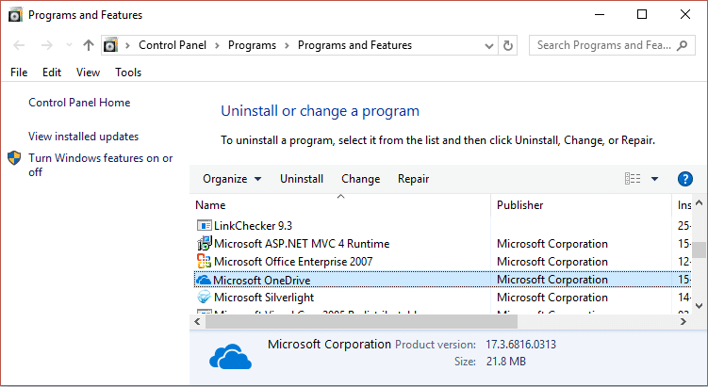Viewport: 708px width, 387px height.
Task: Select Microsoft Office Enterprise 2007
Action: click(x=442, y=262)
